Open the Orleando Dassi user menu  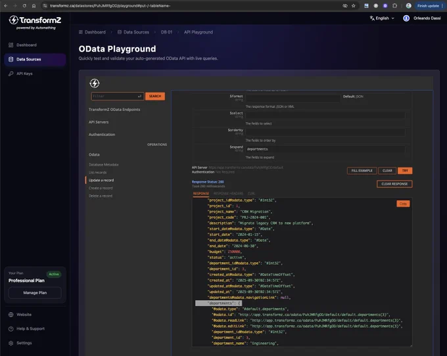coord(422,18)
